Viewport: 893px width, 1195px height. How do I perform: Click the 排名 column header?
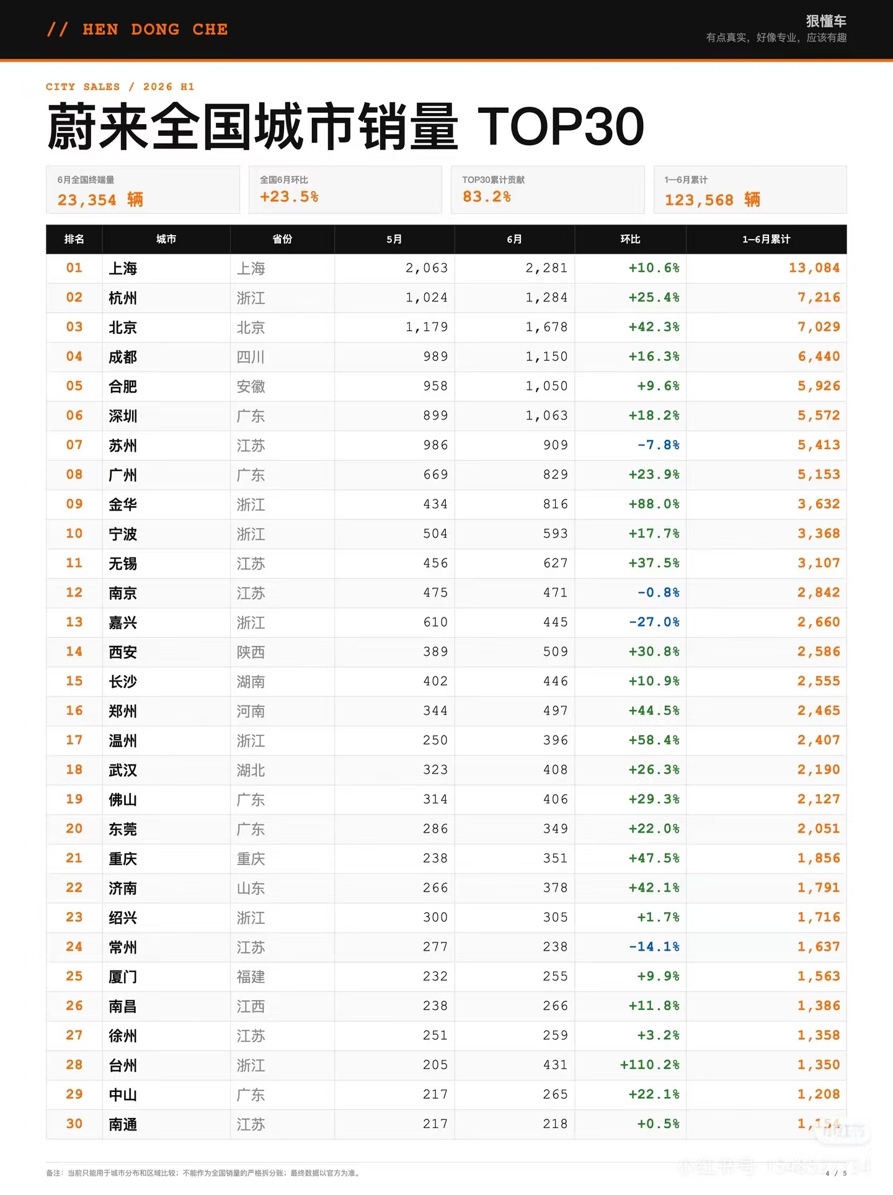coord(74,239)
